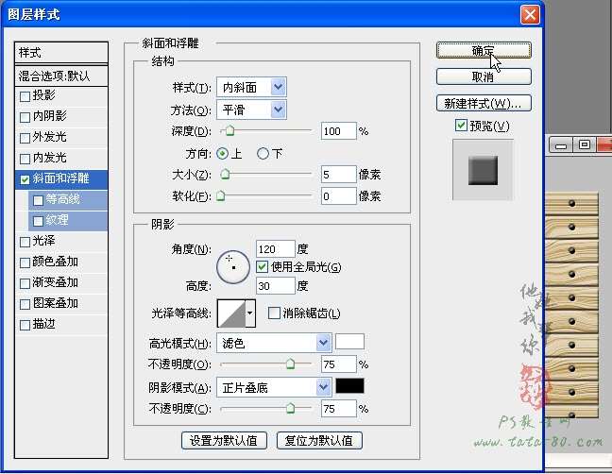Click the 深度 value field showing 100
The width and height of the screenshot is (612, 474).
[x=338, y=131]
